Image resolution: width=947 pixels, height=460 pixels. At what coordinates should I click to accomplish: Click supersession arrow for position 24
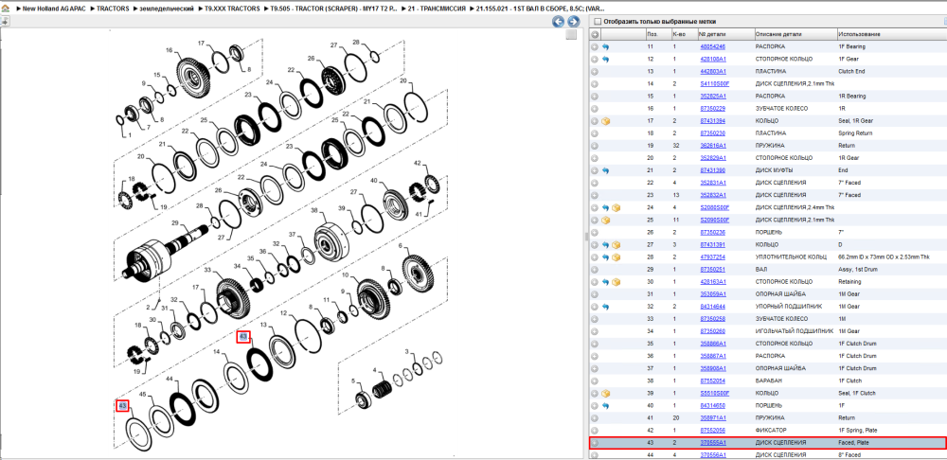[x=606, y=207]
